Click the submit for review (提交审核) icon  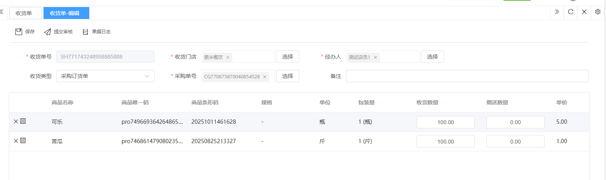point(47,32)
